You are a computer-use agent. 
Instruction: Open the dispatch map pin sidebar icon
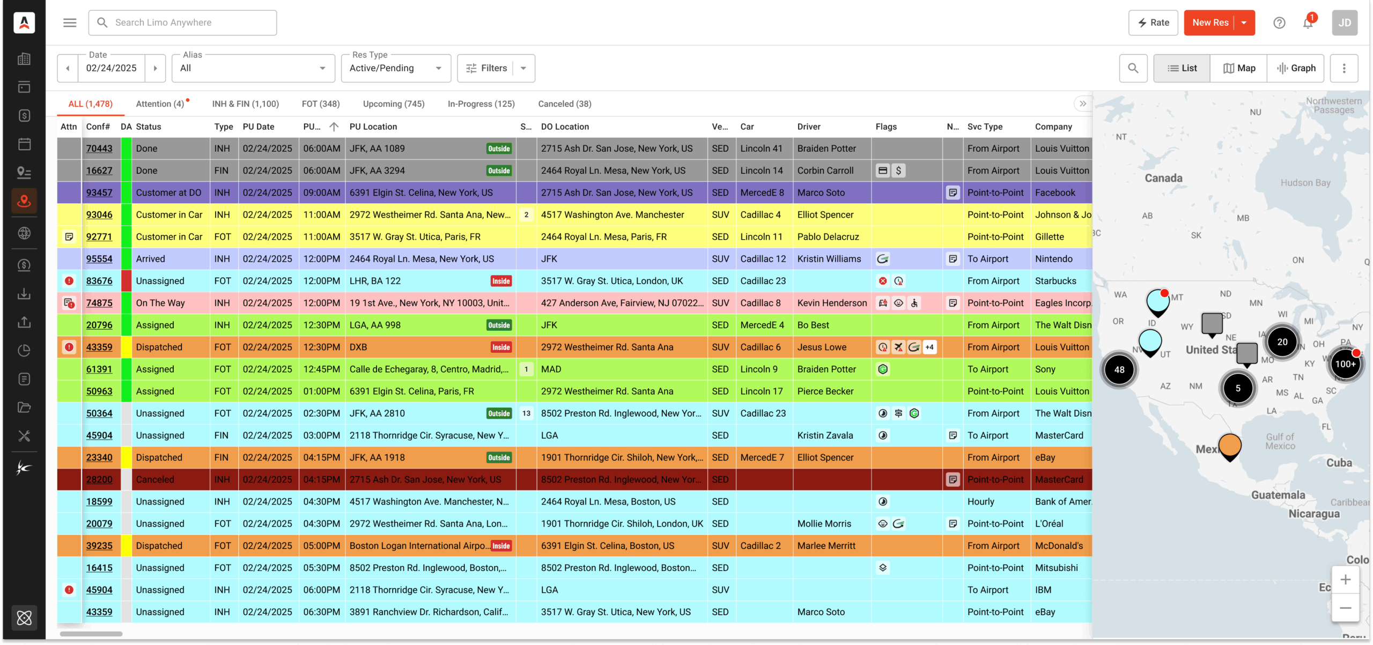[24, 201]
